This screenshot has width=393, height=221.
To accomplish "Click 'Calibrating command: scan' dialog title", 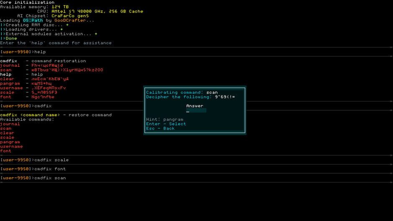I will tap(182, 92).
